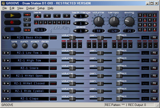160x108 pixels.
Task: Click the Bass Kick attack knob
Action: 35,46
